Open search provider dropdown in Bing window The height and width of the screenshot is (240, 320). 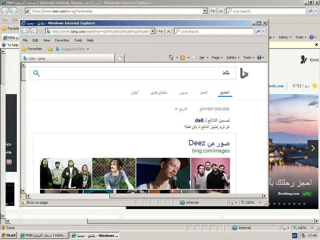click(264, 31)
